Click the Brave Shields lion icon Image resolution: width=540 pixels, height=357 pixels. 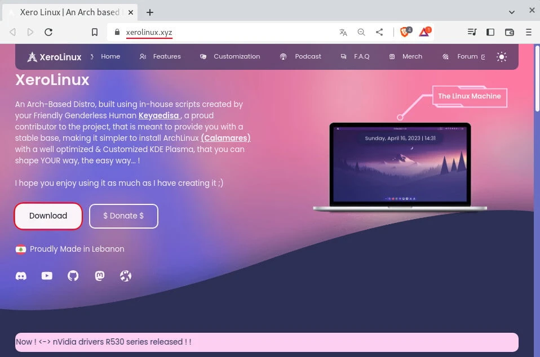[405, 33]
